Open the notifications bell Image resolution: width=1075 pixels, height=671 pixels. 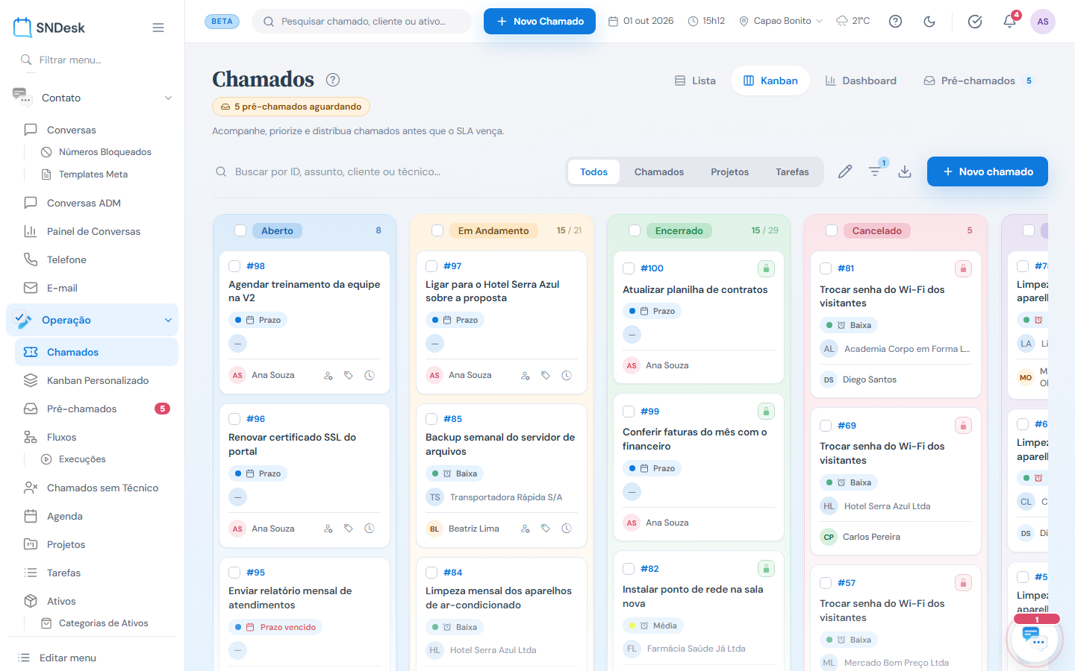1009,22
